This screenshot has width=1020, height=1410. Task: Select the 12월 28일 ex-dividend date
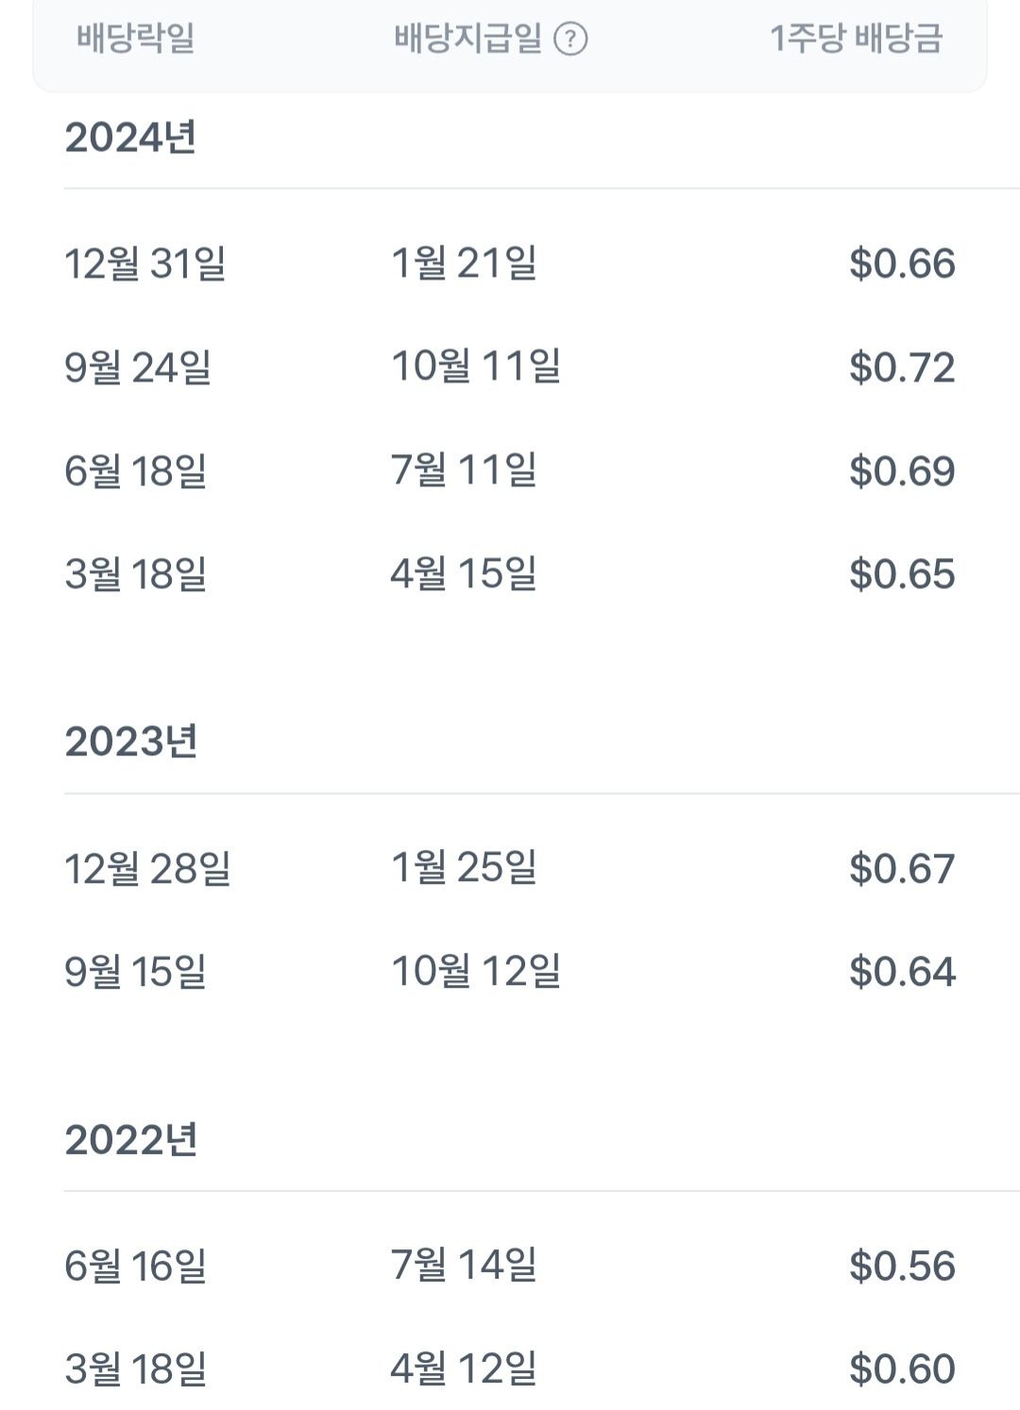pyautogui.click(x=147, y=869)
